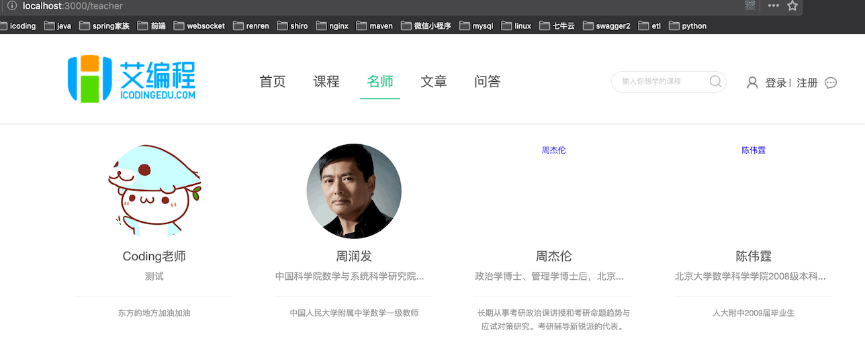Click the 注册 register link
The height and width of the screenshot is (353, 865).
coord(807,83)
